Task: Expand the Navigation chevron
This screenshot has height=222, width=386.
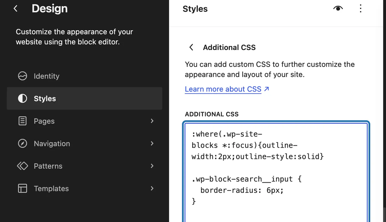Action: point(152,143)
